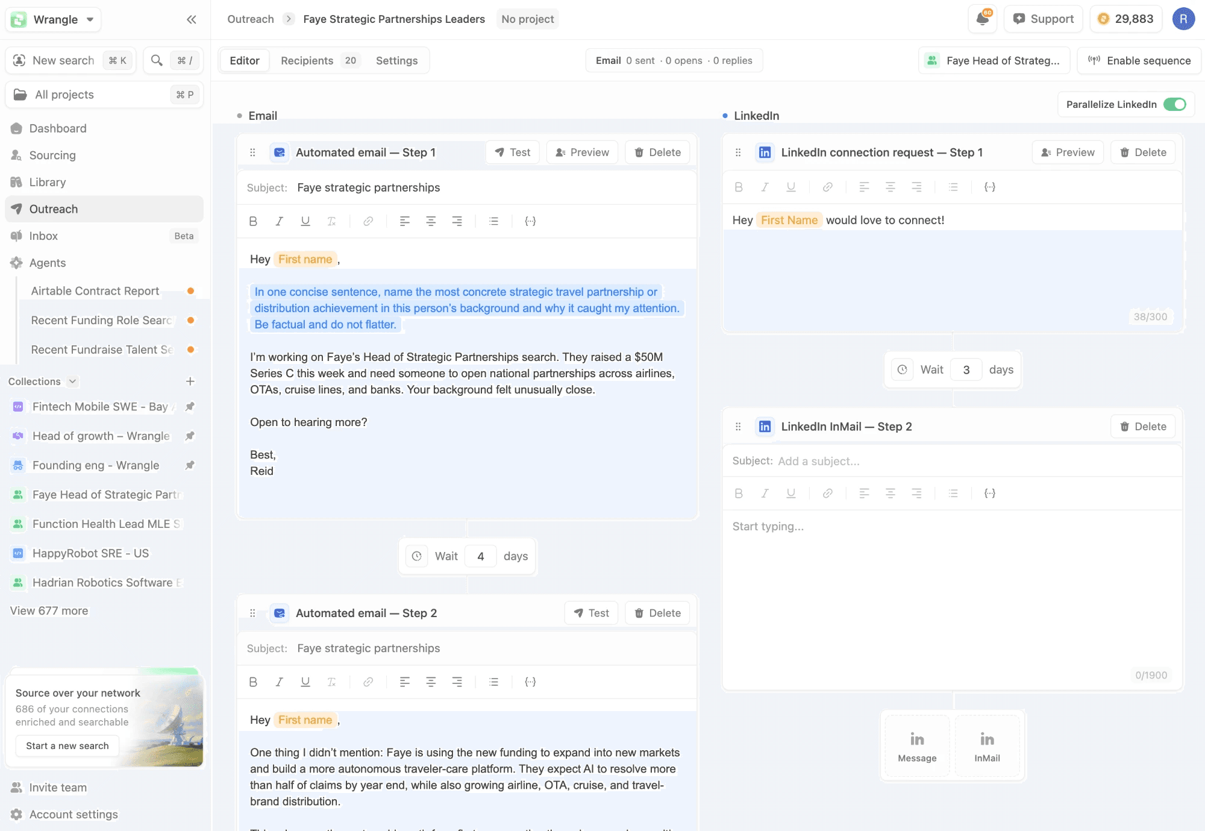Switch to Settings tab
The height and width of the screenshot is (831, 1205).
pyautogui.click(x=396, y=60)
